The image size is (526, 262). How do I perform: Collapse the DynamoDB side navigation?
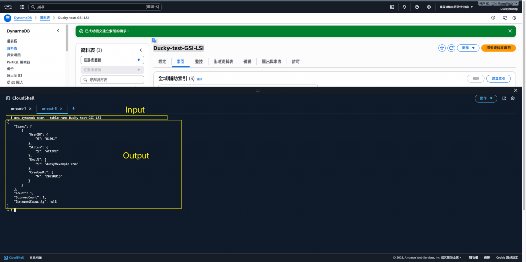tap(58, 31)
